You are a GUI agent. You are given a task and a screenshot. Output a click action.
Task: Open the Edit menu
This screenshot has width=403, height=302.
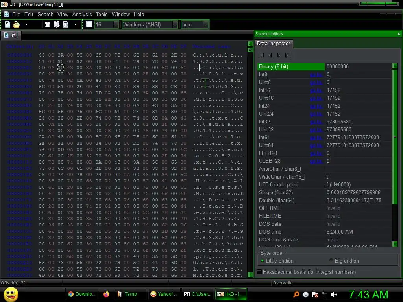pos(29,15)
